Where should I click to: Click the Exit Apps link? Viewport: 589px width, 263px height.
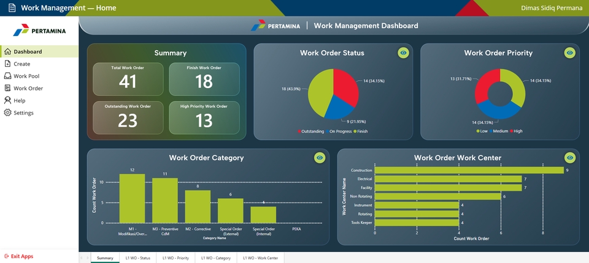click(x=22, y=256)
